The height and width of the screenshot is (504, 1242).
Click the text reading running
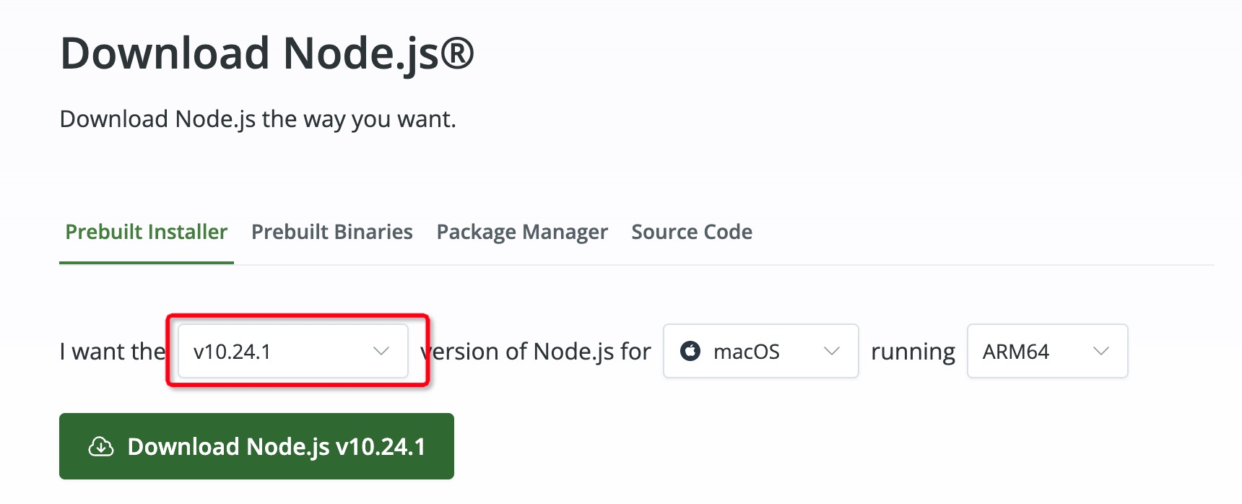pos(913,352)
